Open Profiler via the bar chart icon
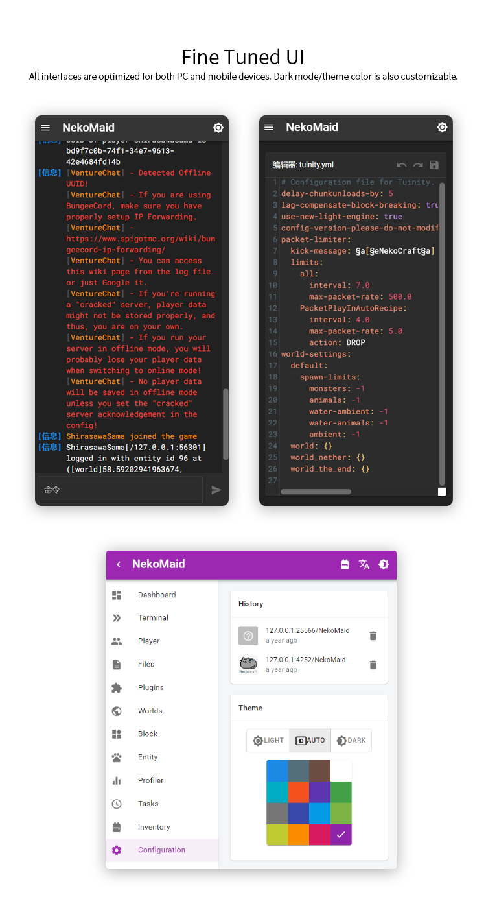The image size is (486, 908). (x=117, y=780)
